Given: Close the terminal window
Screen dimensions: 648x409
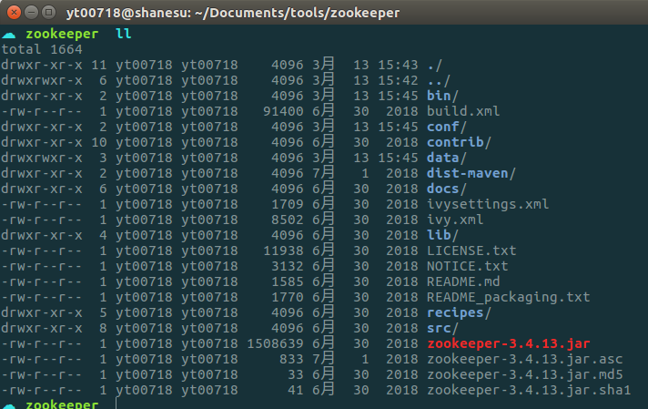Looking at the screenshot, I should click(x=14, y=13).
